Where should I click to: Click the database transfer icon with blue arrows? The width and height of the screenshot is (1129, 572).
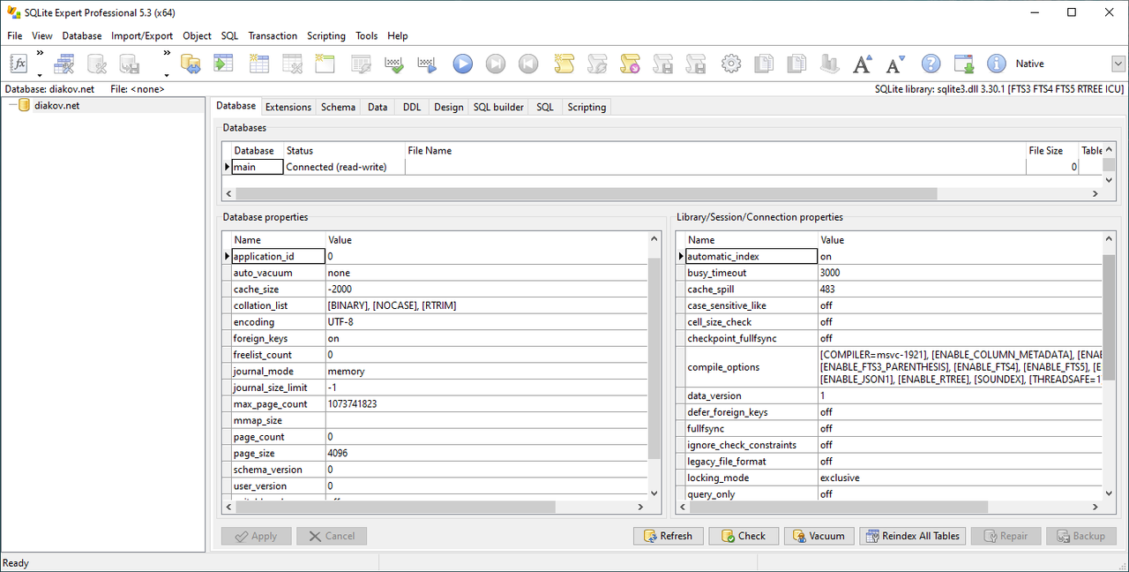pos(191,64)
